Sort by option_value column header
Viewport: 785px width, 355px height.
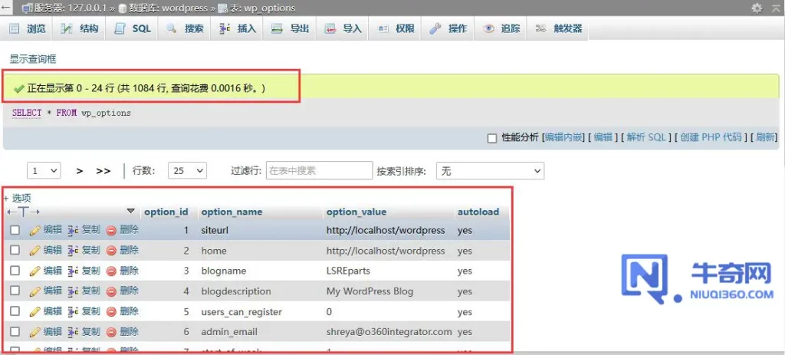[356, 212]
